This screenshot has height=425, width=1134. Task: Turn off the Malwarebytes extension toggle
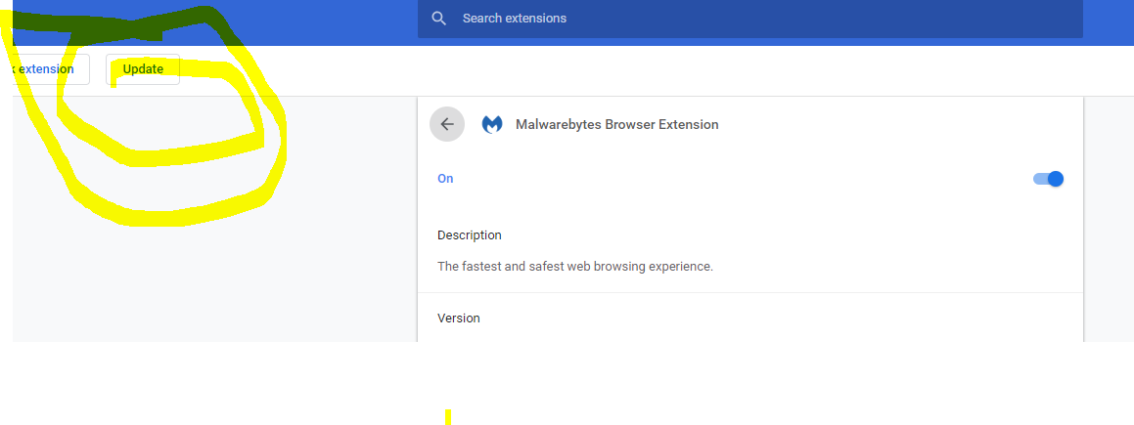[x=1048, y=179]
